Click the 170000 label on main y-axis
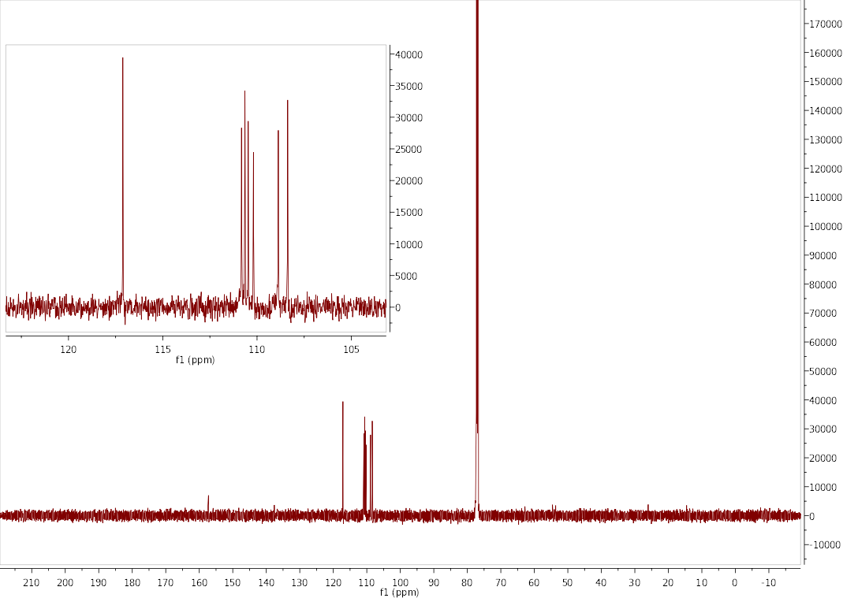858x598 pixels. pos(827,24)
